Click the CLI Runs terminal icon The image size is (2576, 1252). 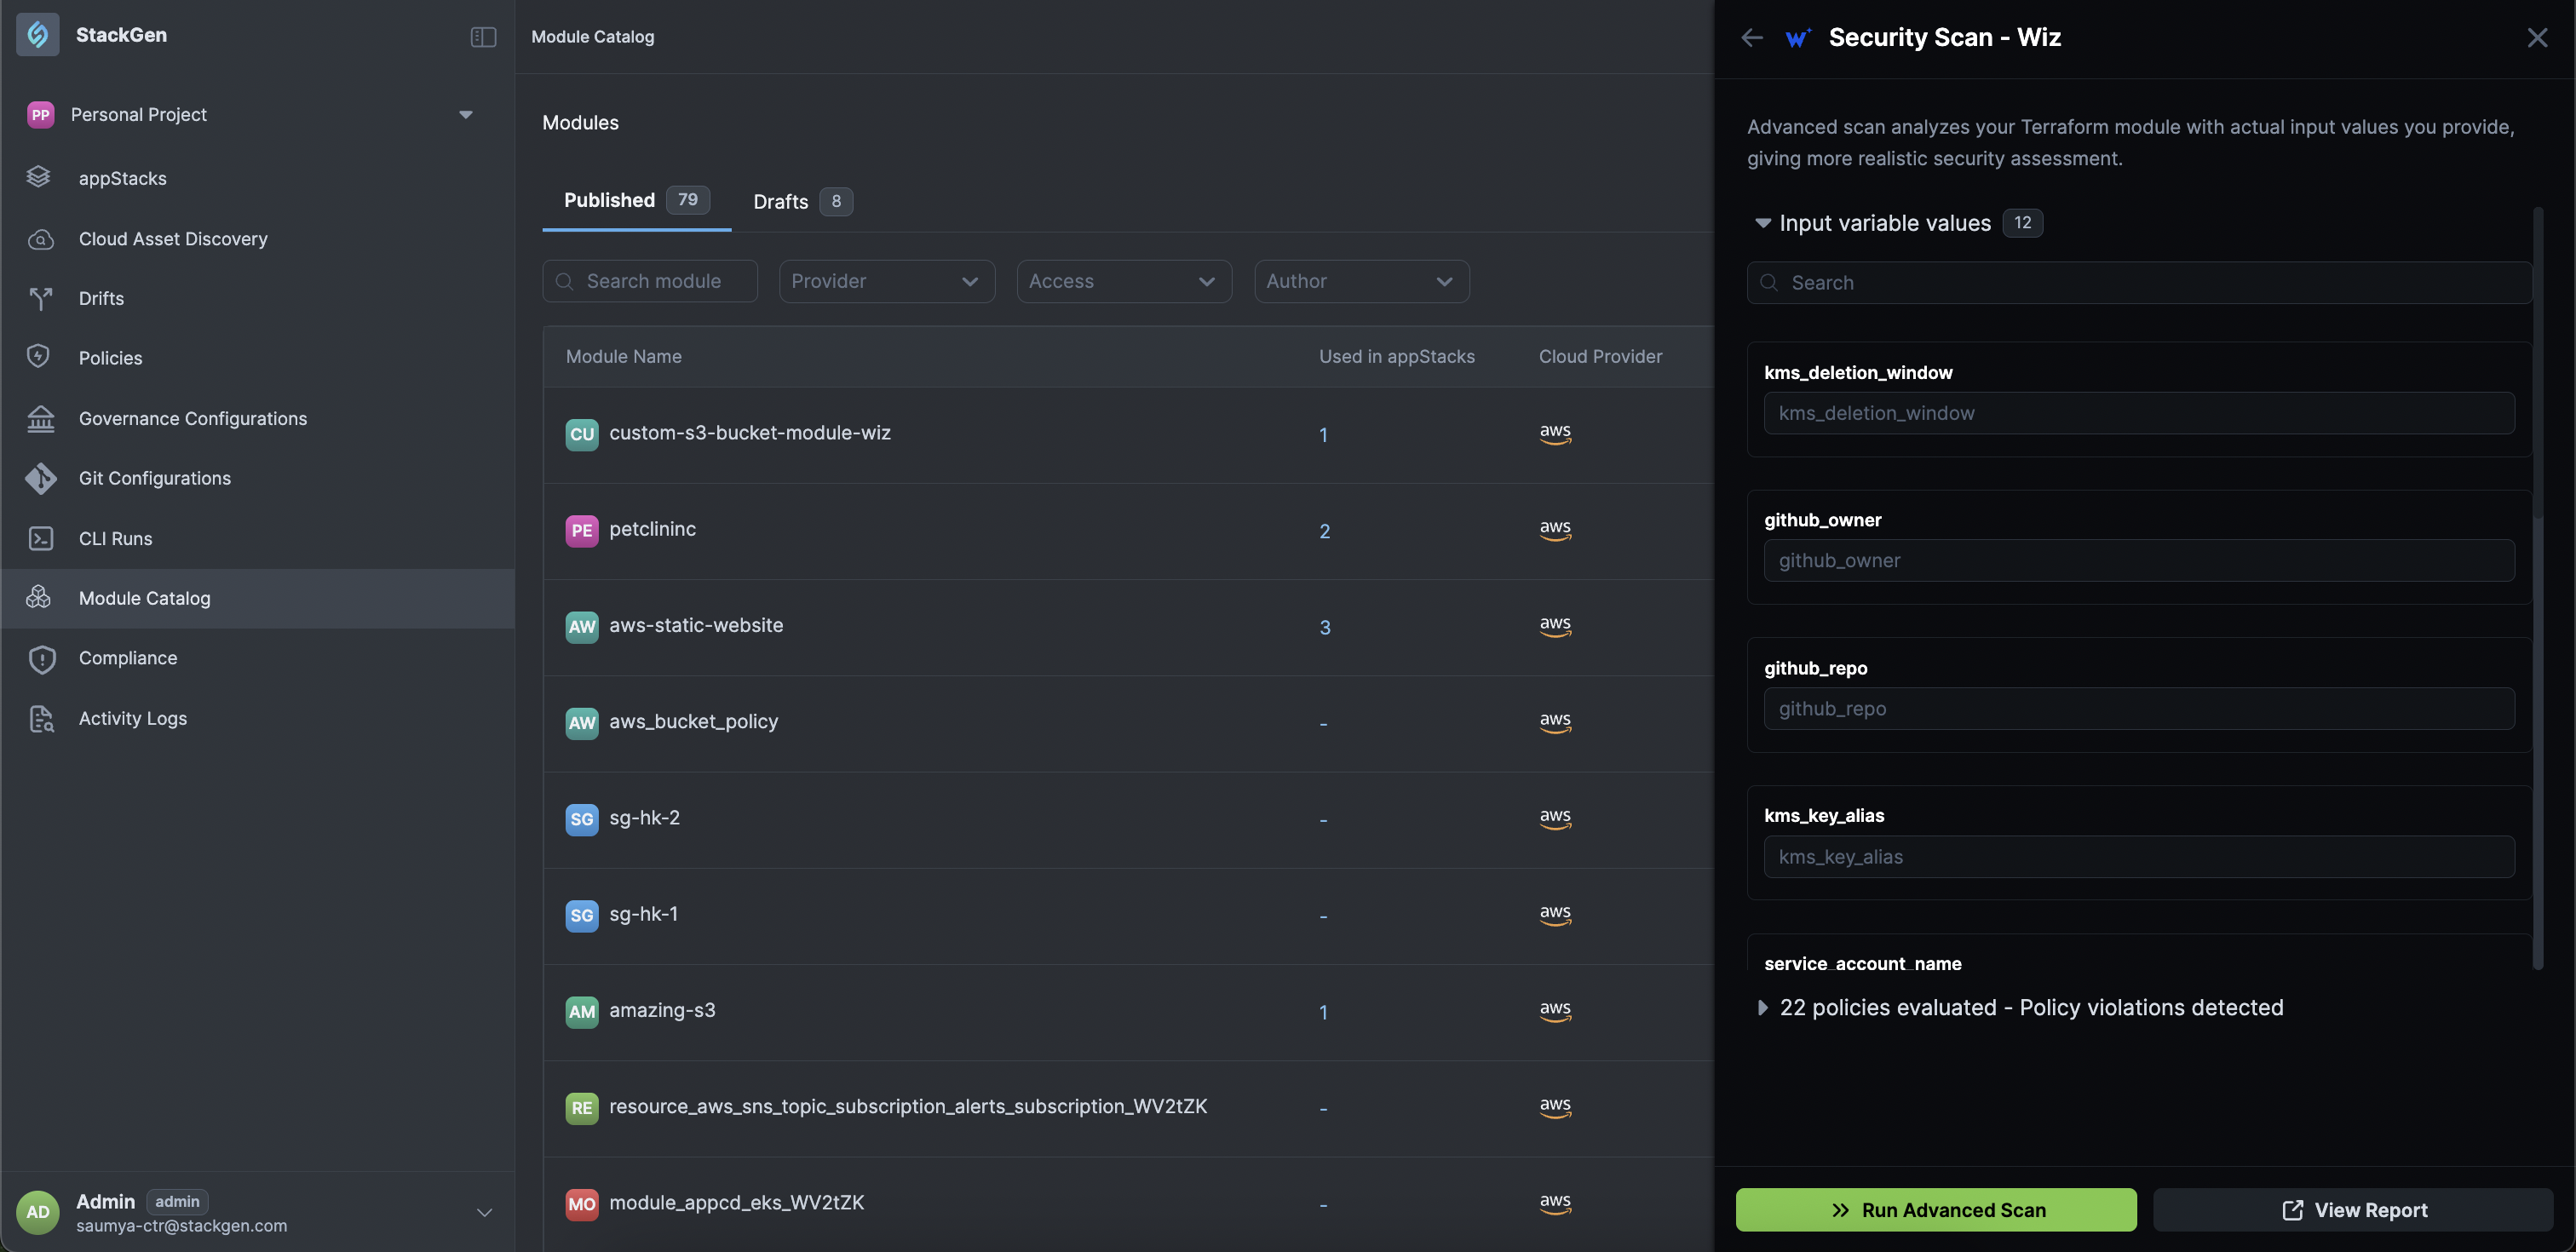click(40, 538)
